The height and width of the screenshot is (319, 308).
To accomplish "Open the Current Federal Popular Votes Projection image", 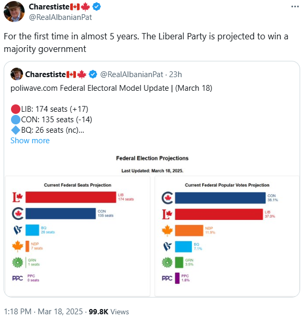I will pyautogui.click(x=227, y=236).
